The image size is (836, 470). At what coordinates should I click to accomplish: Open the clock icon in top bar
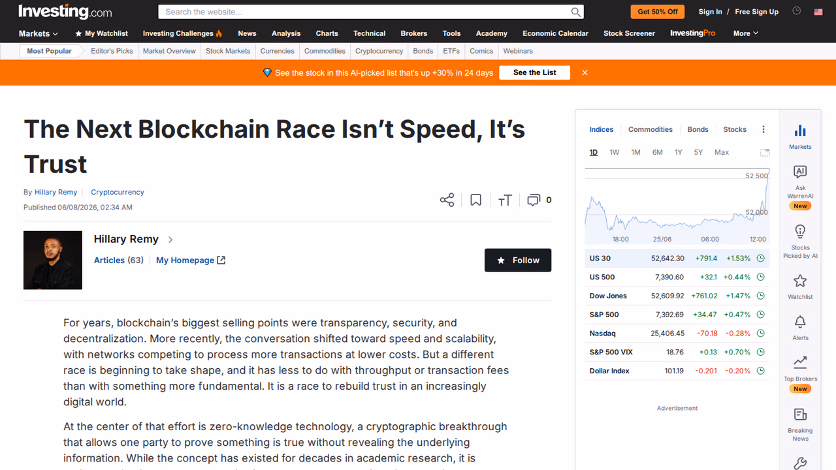[796, 11]
